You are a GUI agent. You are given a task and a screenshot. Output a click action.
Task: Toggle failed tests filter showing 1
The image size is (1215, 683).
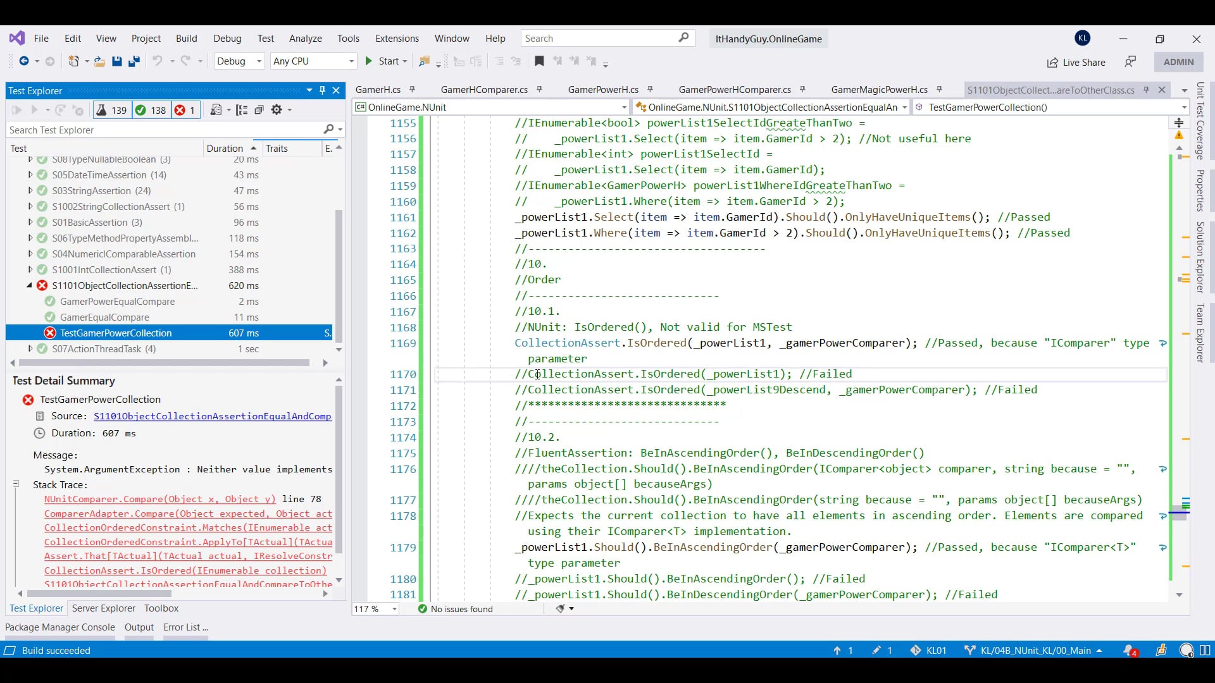pyautogui.click(x=185, y=110)
